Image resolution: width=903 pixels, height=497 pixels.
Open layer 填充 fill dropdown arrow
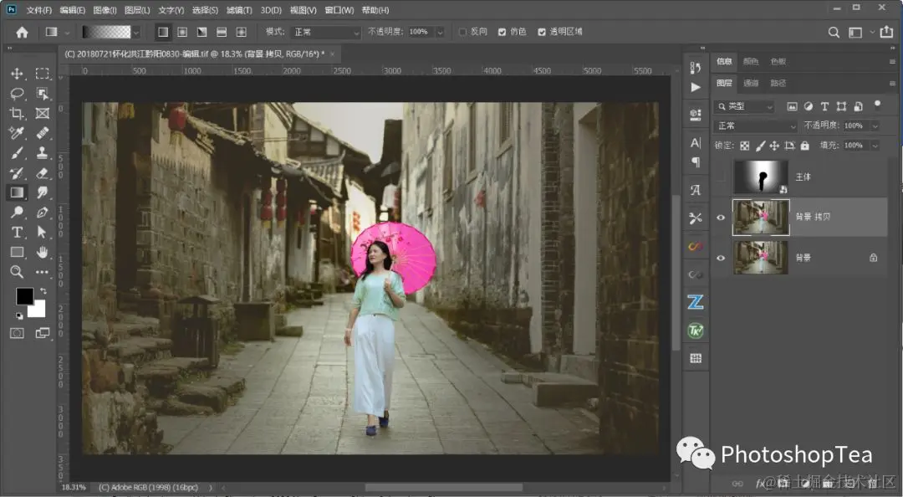(875, 146)
